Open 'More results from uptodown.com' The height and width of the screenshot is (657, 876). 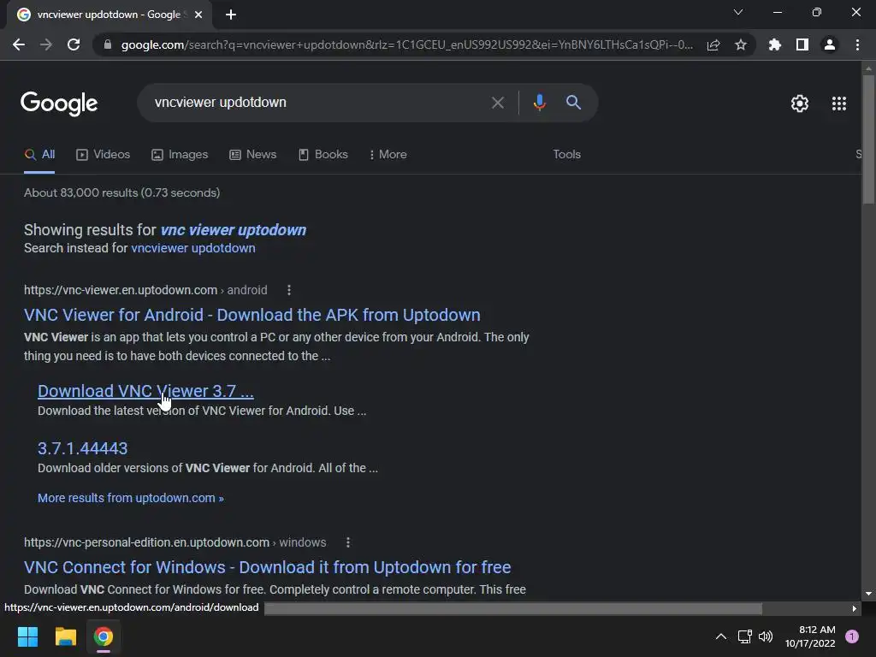point(131,498)
